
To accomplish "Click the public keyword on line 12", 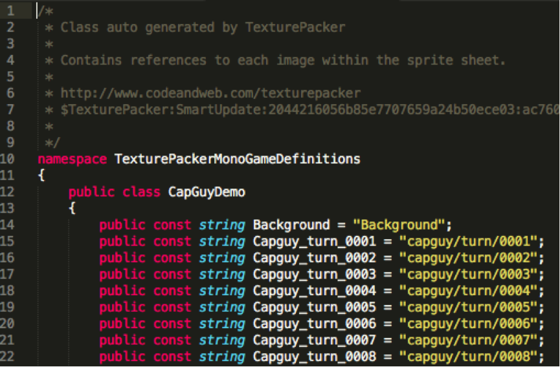I will click(x=91, y=192).
